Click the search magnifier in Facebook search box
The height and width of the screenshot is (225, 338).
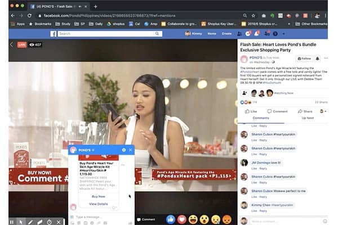(x=157, y=34)
